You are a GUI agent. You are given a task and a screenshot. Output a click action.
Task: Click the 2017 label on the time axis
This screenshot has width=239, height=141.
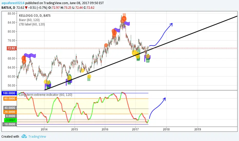135,129
